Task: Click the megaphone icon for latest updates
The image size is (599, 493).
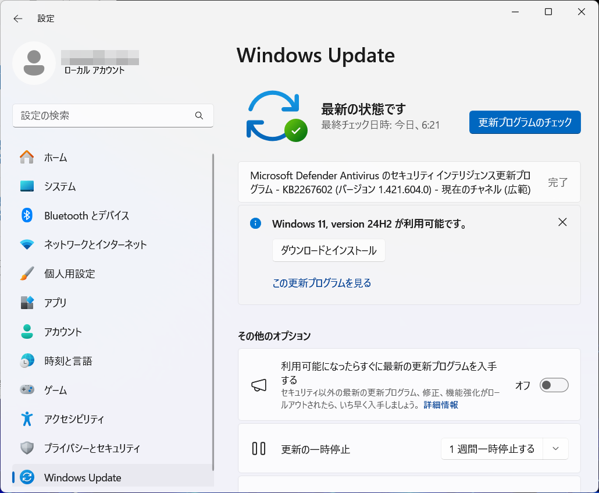Action: (259, 385)
